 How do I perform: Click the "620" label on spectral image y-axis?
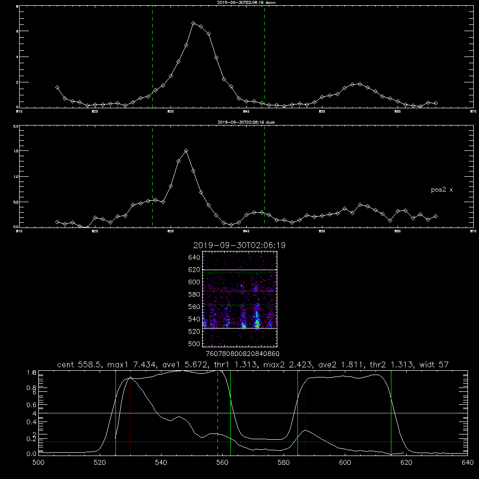[194, 270]
